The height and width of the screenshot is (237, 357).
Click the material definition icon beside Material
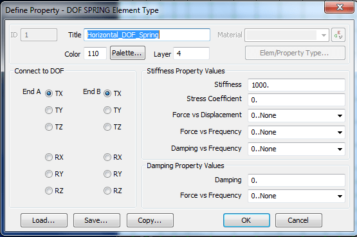(x=338, y=35)
